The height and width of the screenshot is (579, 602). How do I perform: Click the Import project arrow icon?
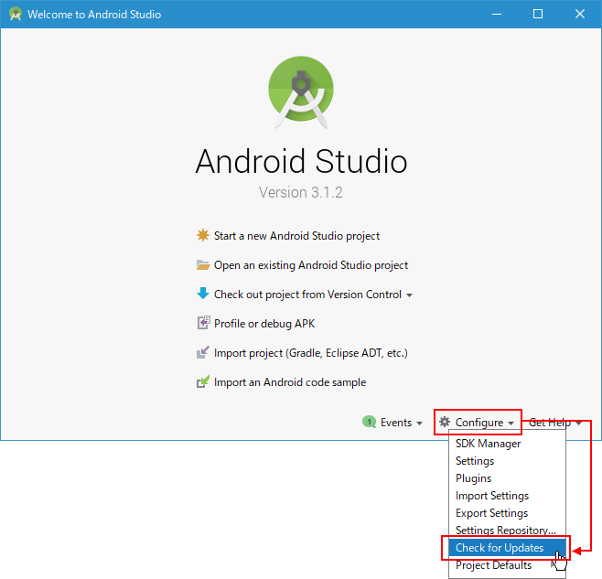point(203,352)
